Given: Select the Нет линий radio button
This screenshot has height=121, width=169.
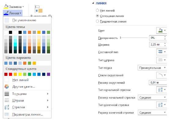Looking at the screenshot, I should (97, 10).
